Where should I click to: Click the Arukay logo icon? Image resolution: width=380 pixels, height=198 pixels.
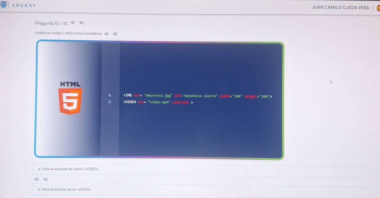pos(4,5)
